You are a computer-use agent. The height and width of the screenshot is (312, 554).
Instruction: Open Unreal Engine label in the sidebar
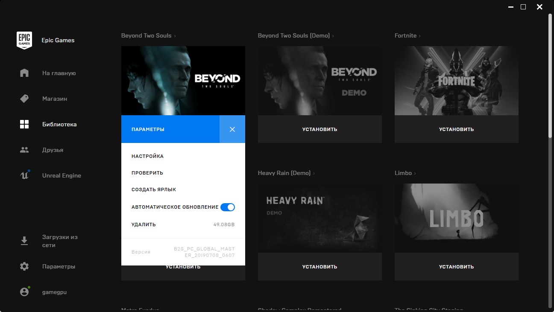(x=62, y=175)
